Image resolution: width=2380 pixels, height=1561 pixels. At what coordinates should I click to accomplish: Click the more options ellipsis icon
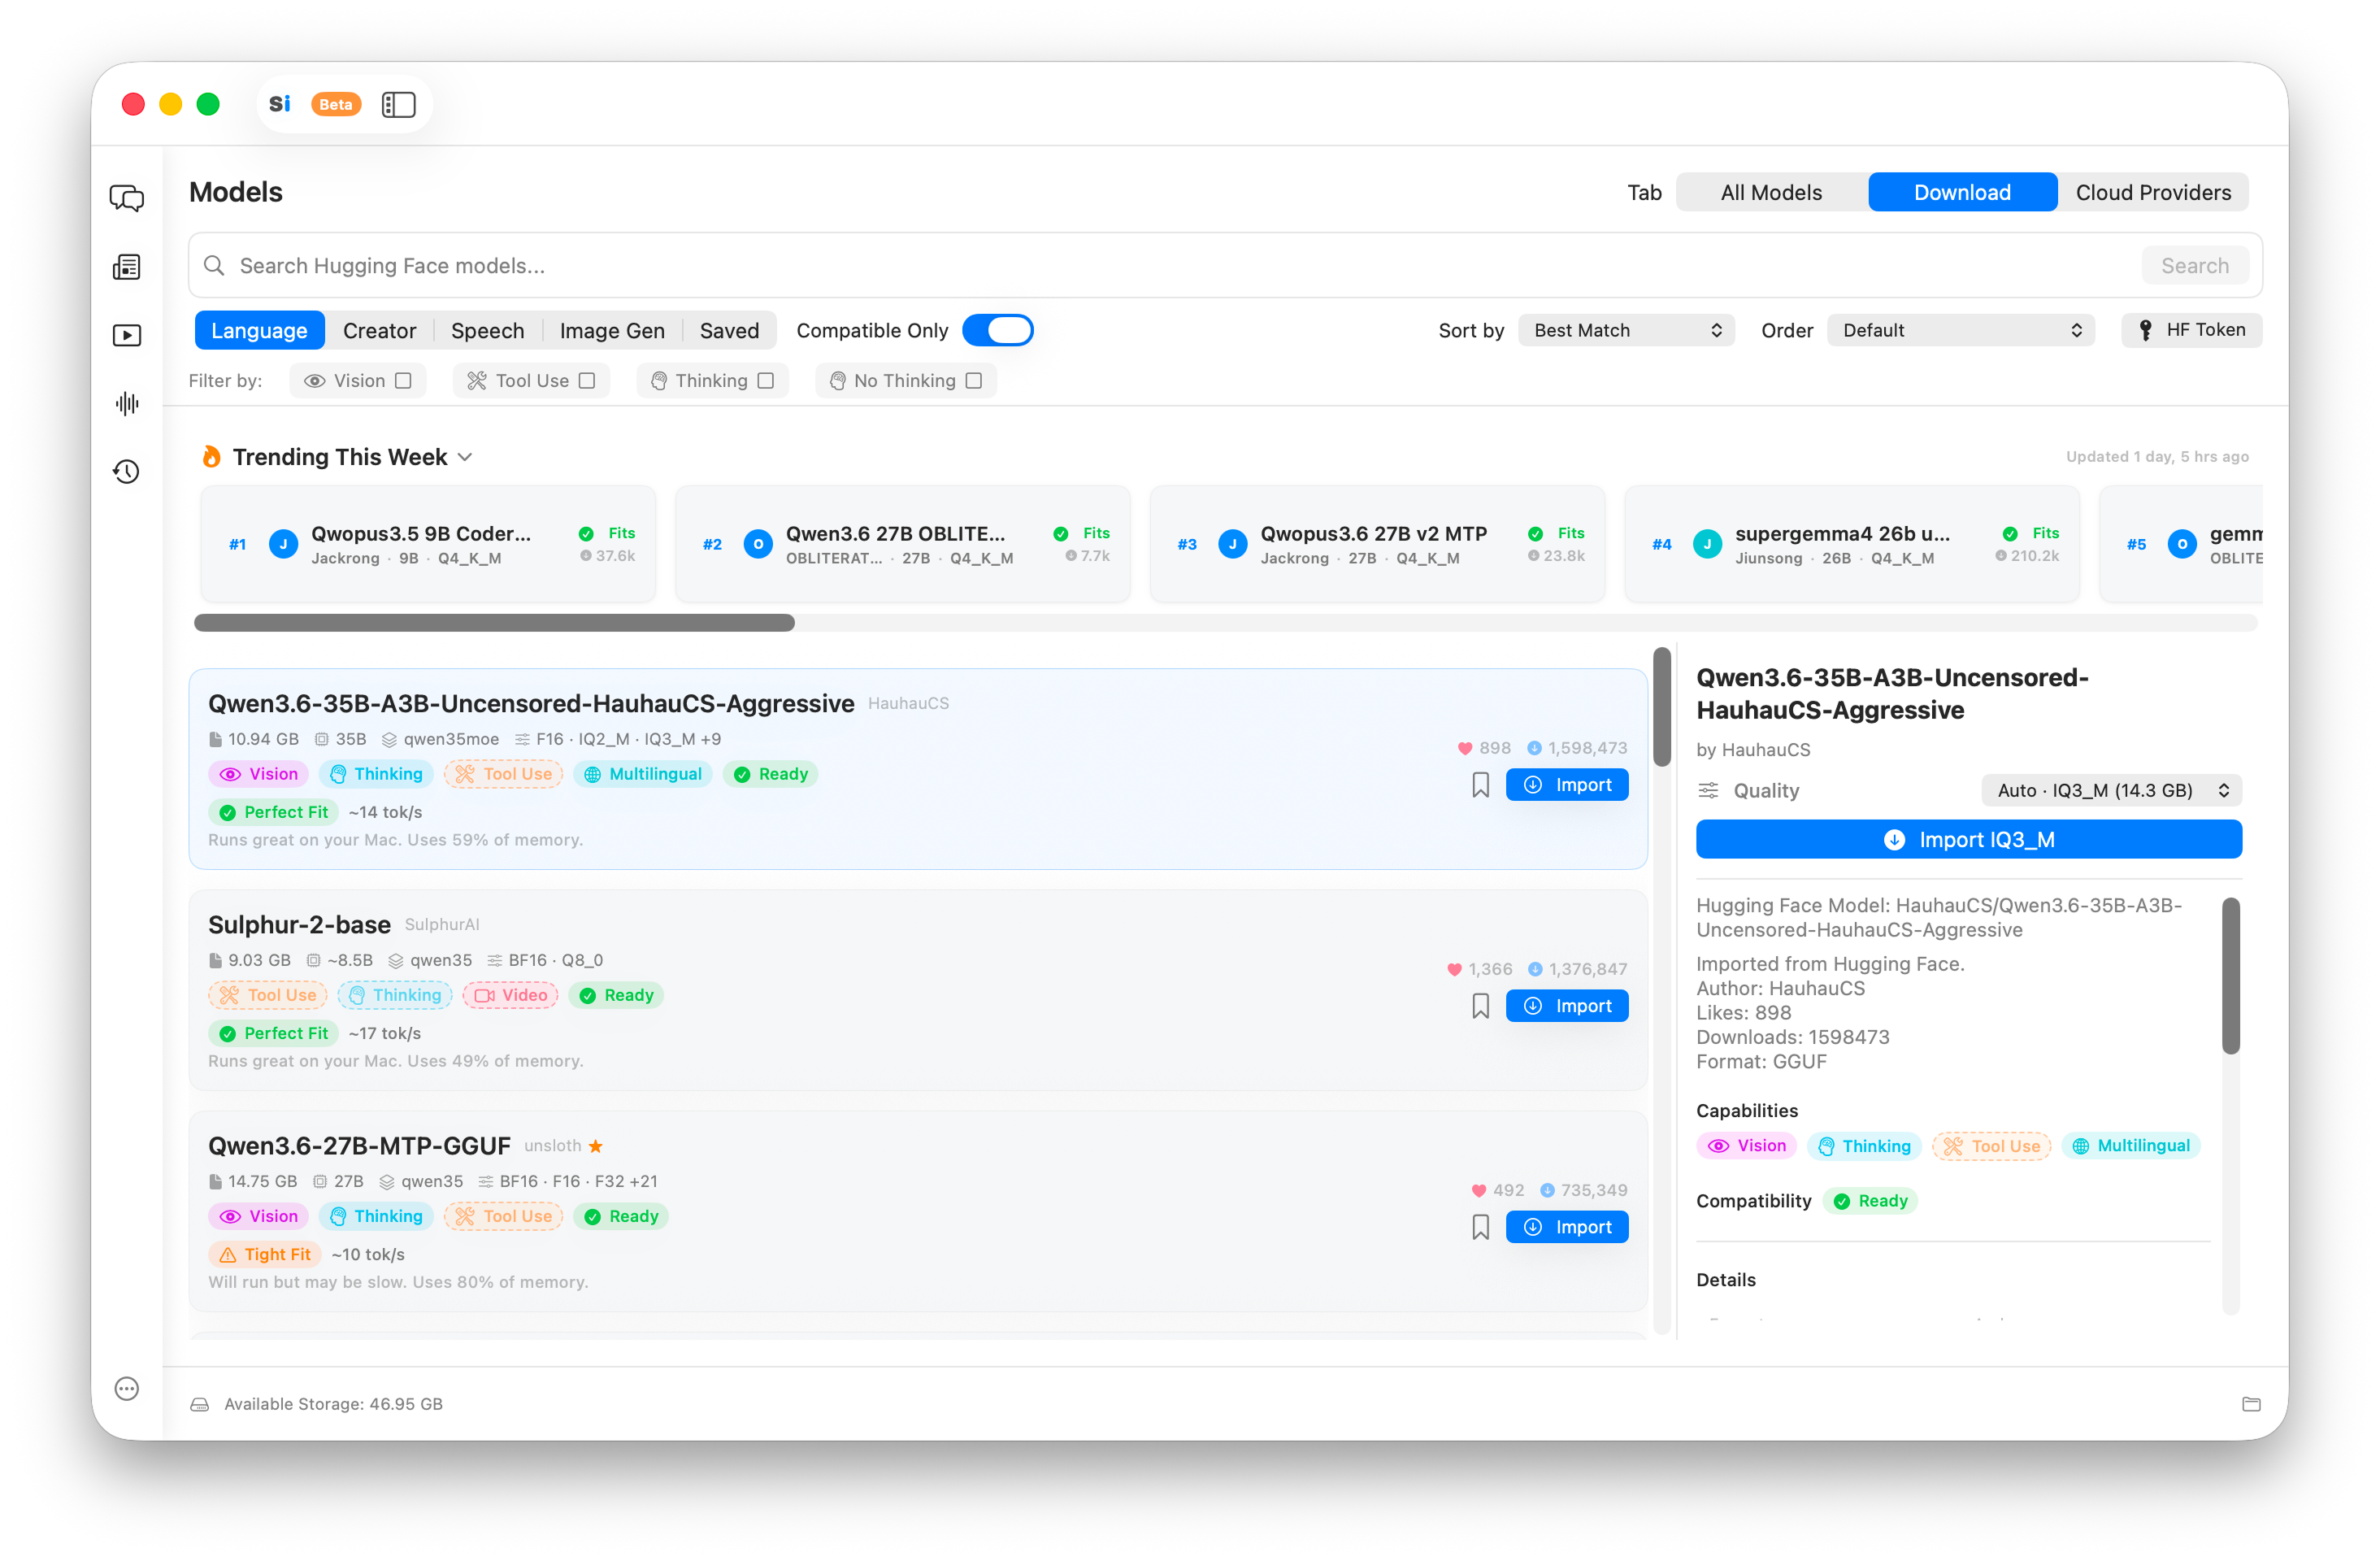click(127, 1388)
